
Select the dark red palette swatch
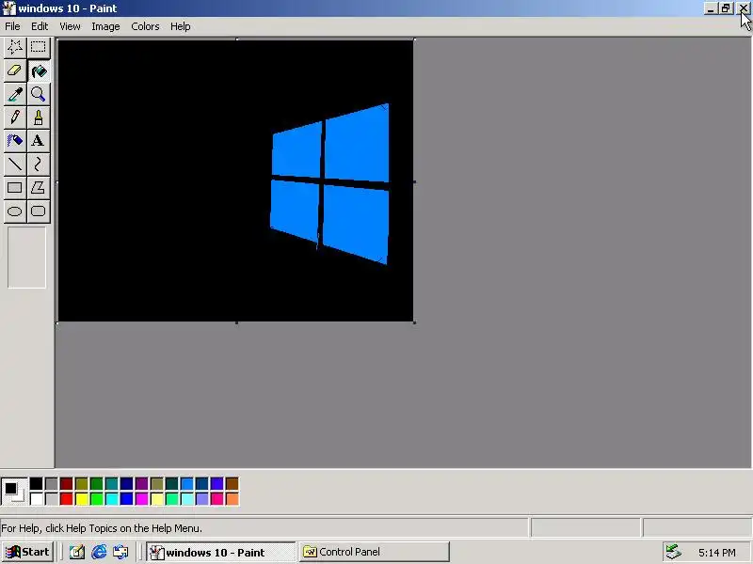pyautogui.click(x=66, y=483)
